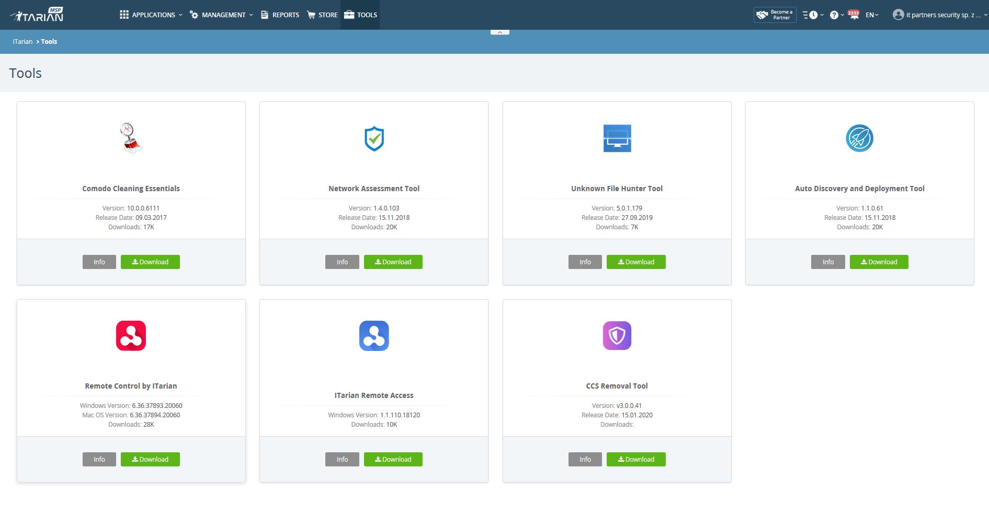
Task: Click the purple CCS Removal Tool icon
Action: point(617,335)
